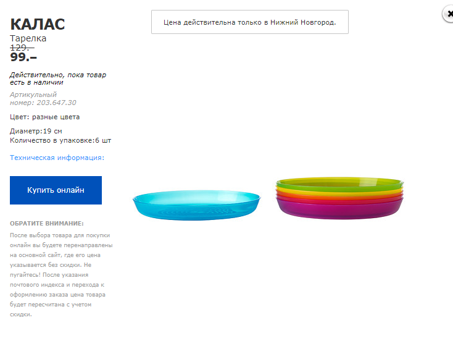Click the current price 99
The height and width of the screenshot is (346, 453).
(x=23, y=57)
